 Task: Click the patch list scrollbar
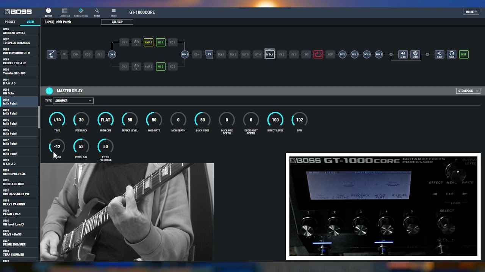click(39, 117)
